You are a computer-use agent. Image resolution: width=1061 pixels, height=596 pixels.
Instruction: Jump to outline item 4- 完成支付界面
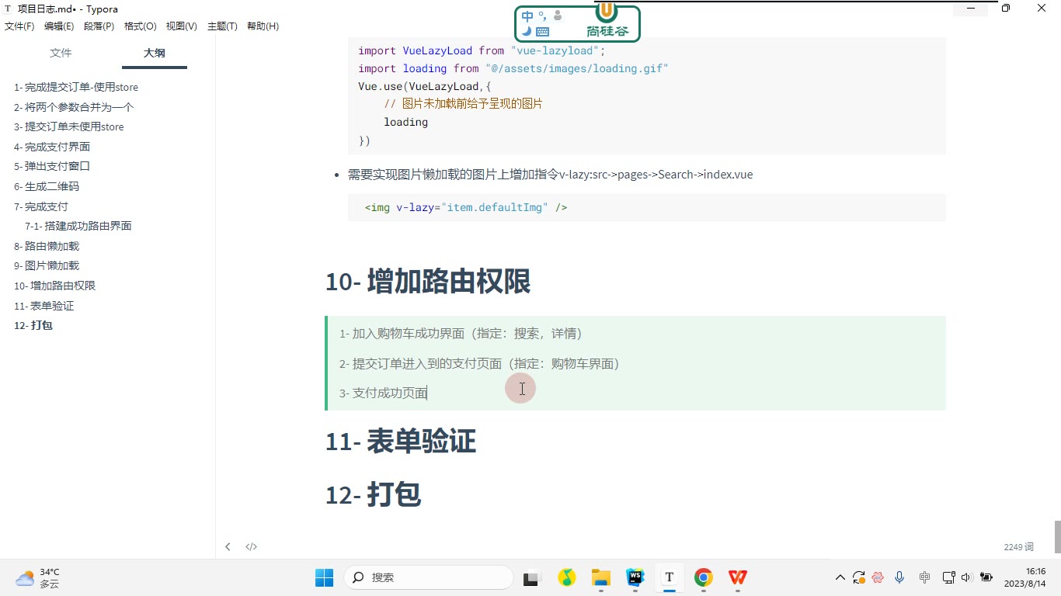(x=52, y=147)
